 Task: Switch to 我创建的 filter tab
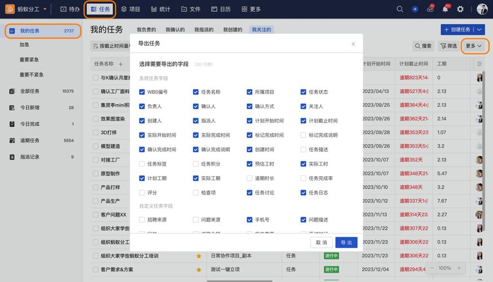pyautogui.click(x=233, y=30)
